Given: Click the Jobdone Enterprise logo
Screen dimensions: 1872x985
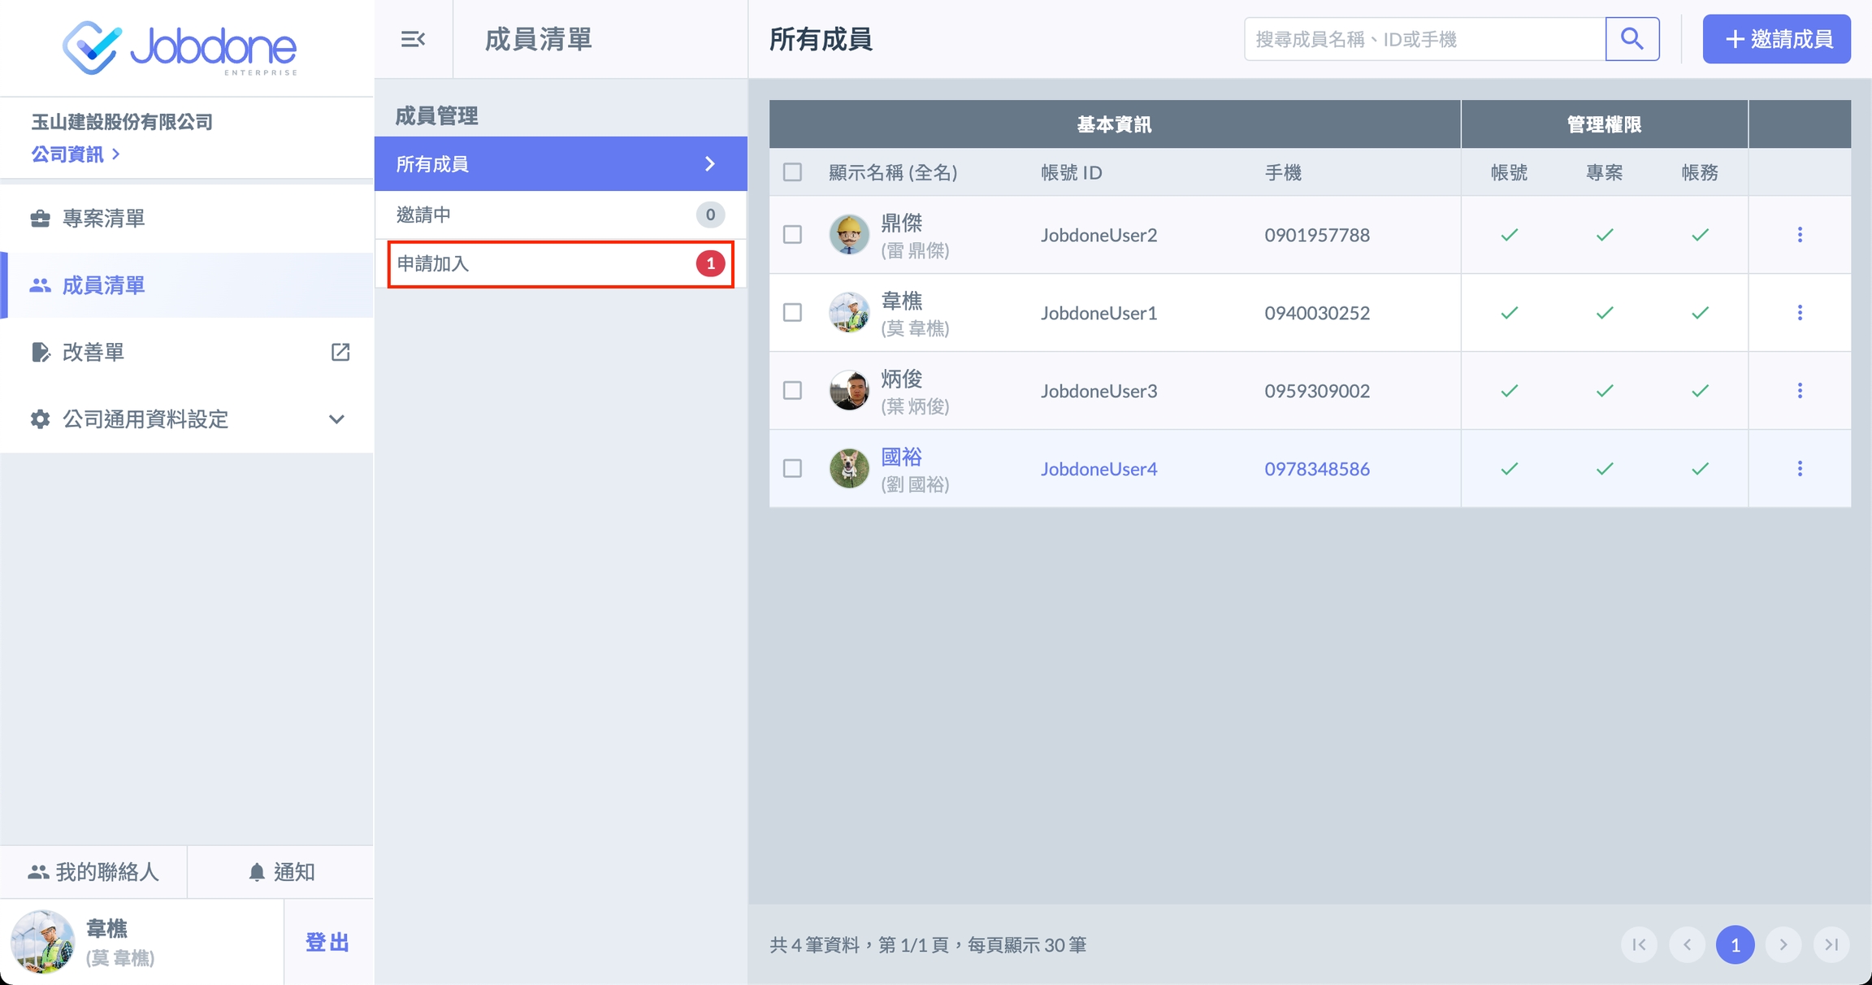Looking at the screenshot, I should [180, 48].
